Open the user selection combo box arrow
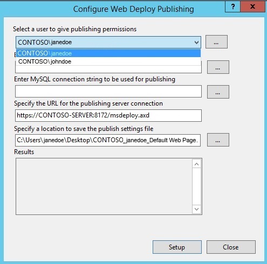267x264 pixels. (196, 43)
